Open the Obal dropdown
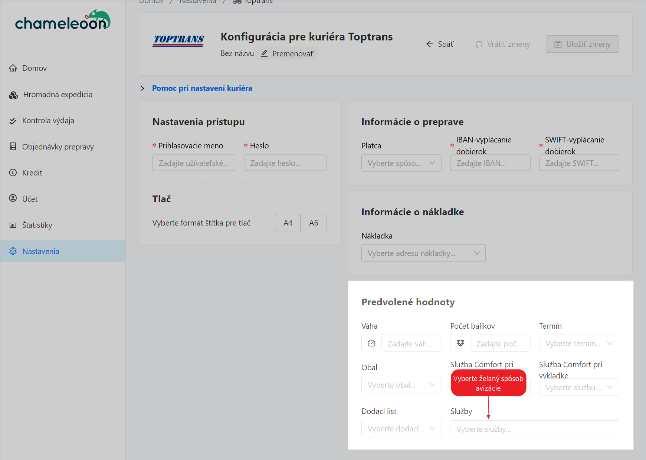Image resolution: width=646 pixels, height=460 pixels. pos(401,385)
